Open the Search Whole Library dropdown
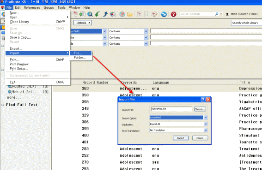The image size is (262, 172). [246, 23]
